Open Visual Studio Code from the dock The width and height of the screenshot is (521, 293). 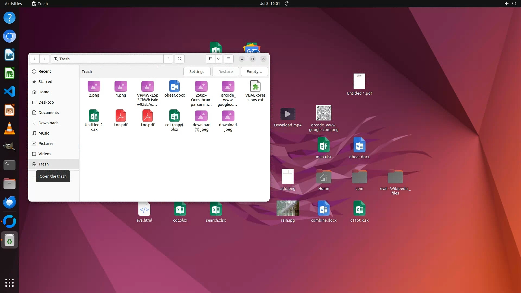(x=9, y=91)
